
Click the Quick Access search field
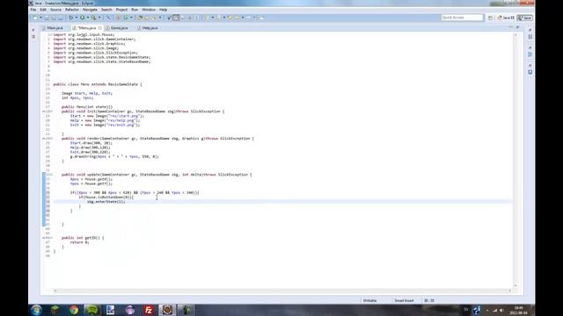[x=462, y=18]
